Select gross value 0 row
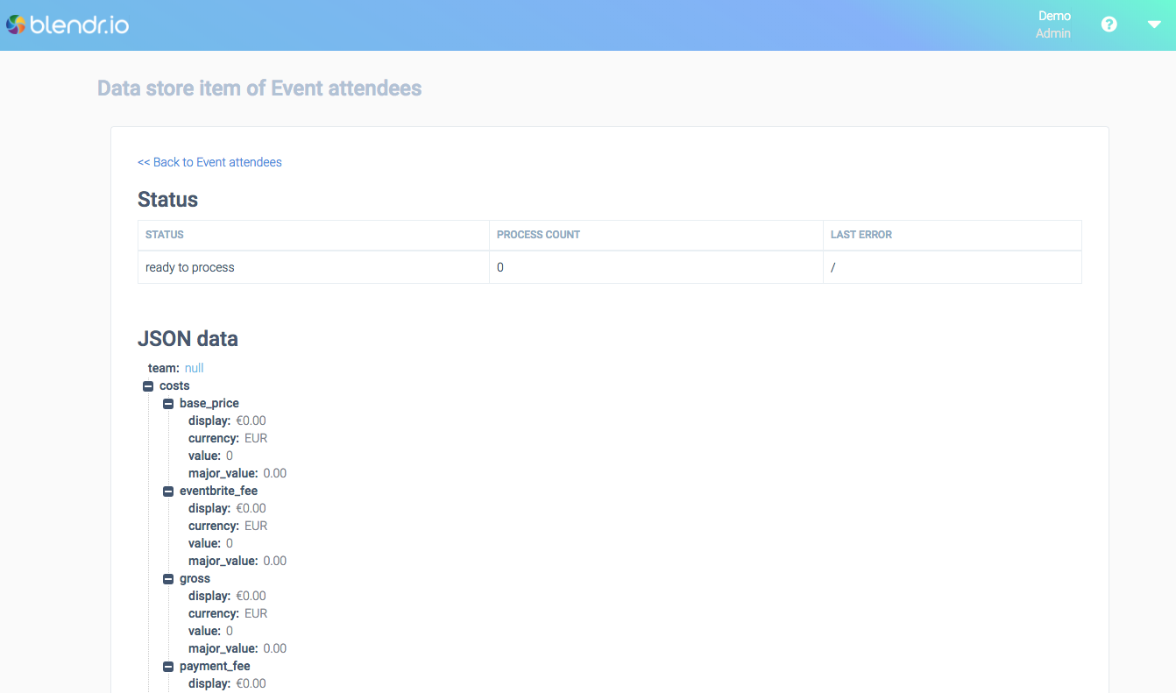This screenshot has width=1176, height=693. click(210, 631)
